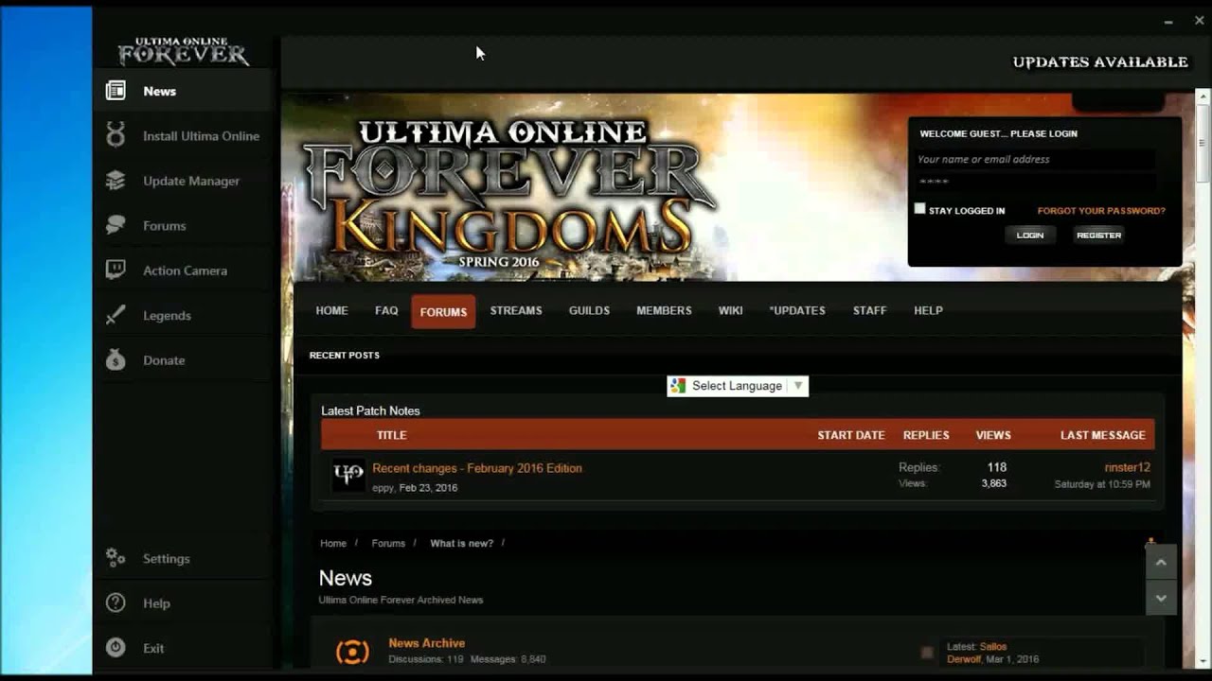Click the Exit power icon

pyautogui.click(x=116, y=648)
